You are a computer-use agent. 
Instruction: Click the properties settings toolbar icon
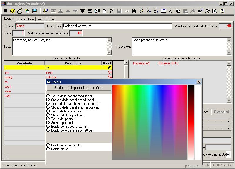tap(200, 11)
